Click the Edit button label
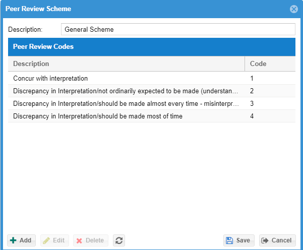Image resolution: width=303 pixels, height=250 pixels. click(59, 240)
